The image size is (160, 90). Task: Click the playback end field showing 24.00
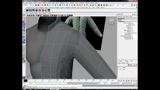[100, 83]
